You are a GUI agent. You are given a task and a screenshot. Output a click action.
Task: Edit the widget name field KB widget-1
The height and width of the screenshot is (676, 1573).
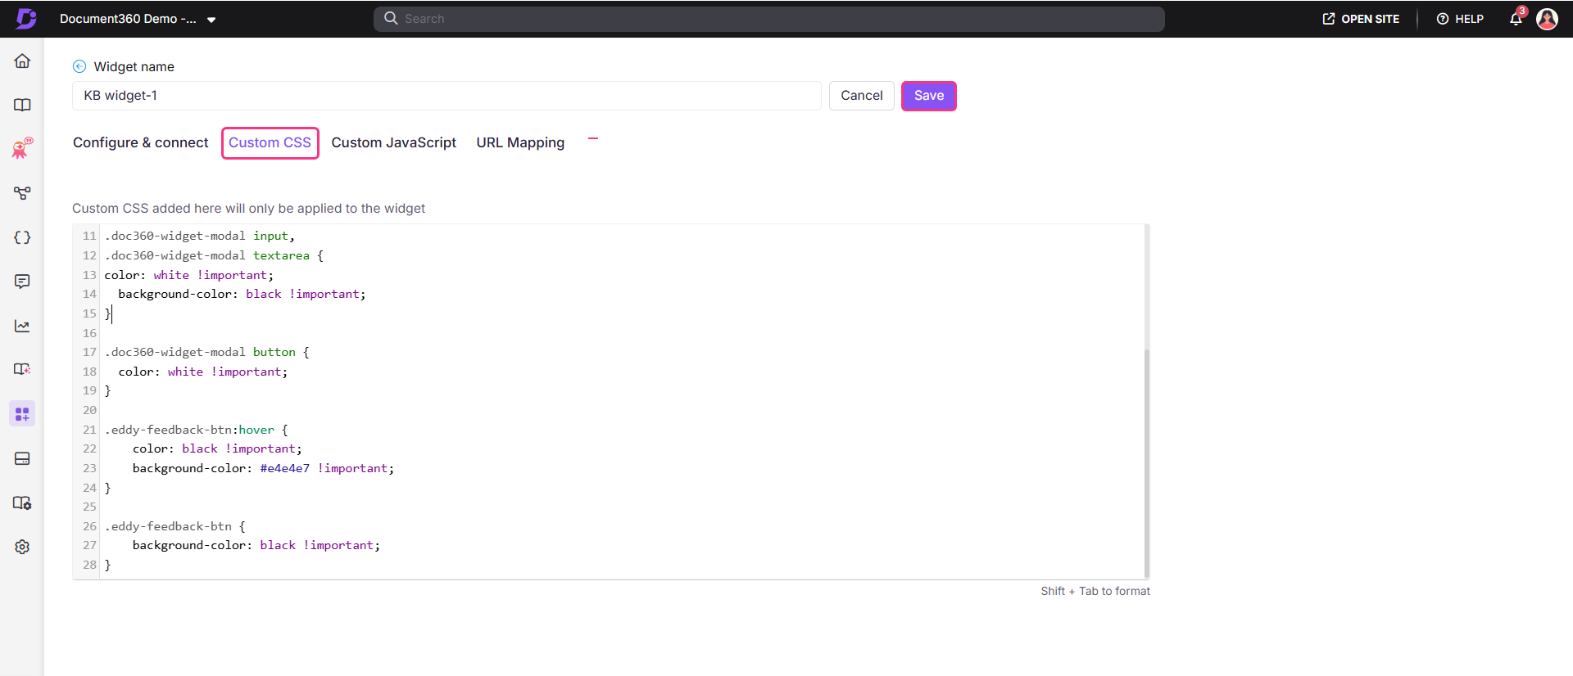(x=447, y=96)
